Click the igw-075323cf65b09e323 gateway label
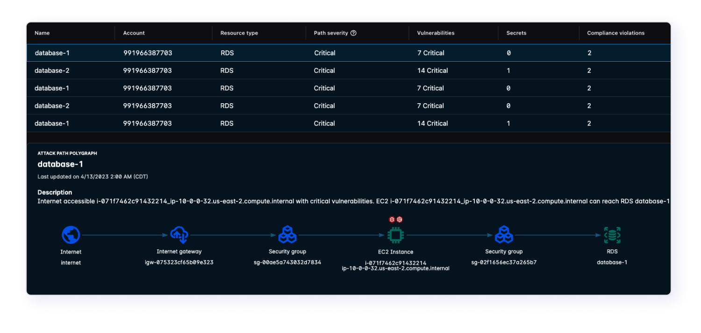 [179, 262]
